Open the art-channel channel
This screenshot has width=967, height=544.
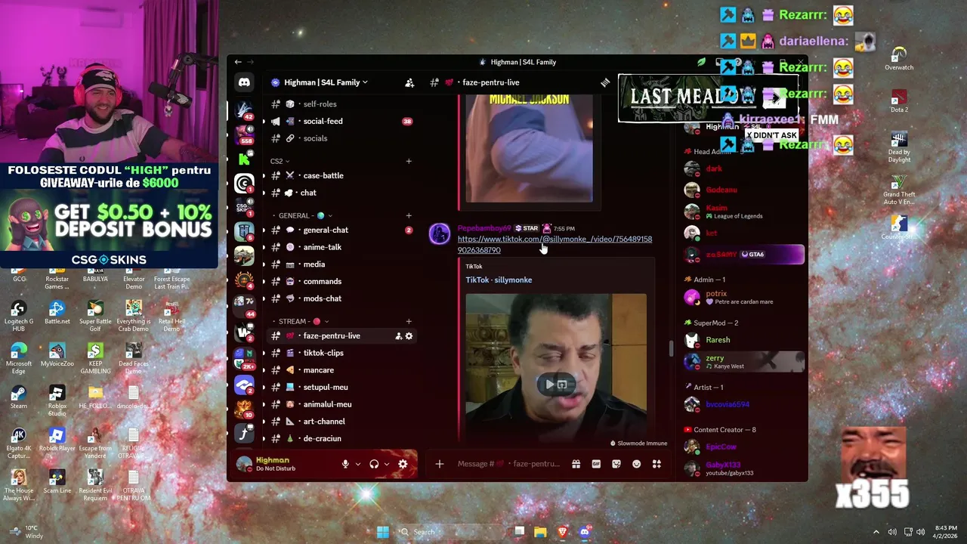coord(340,422)
